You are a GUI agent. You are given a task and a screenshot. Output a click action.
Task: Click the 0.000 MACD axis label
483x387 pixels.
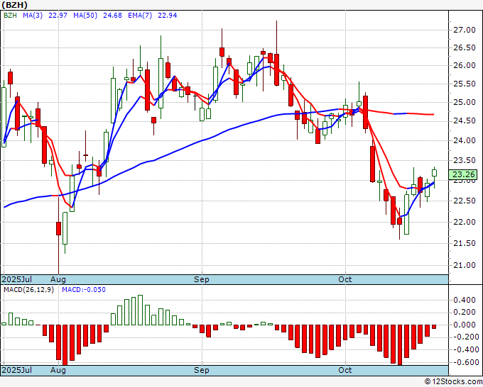(x=466, y=325)
